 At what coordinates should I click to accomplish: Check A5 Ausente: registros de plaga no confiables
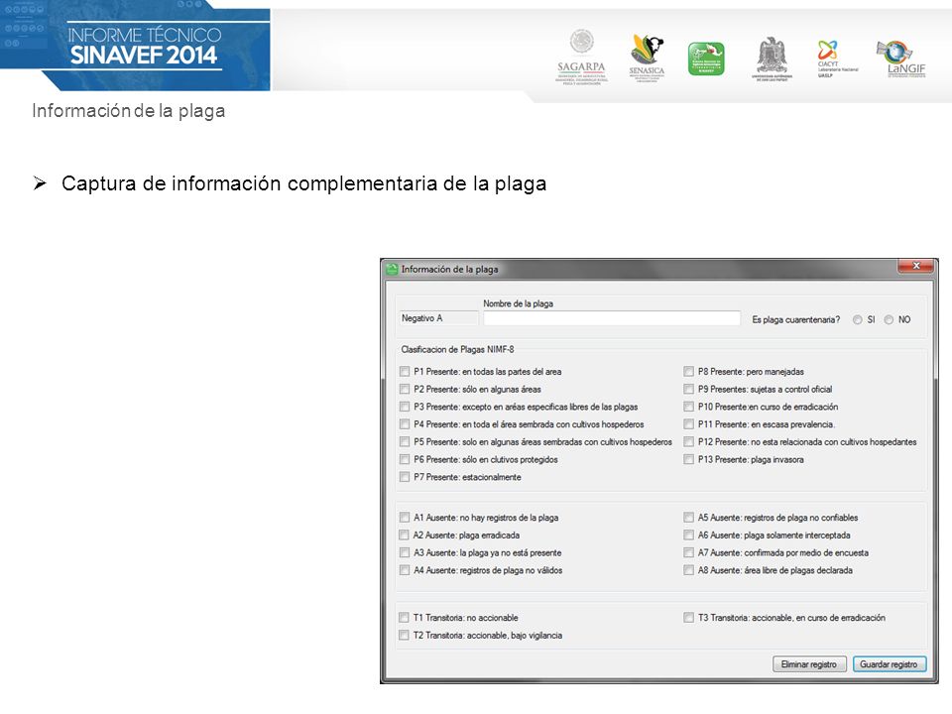688,518
